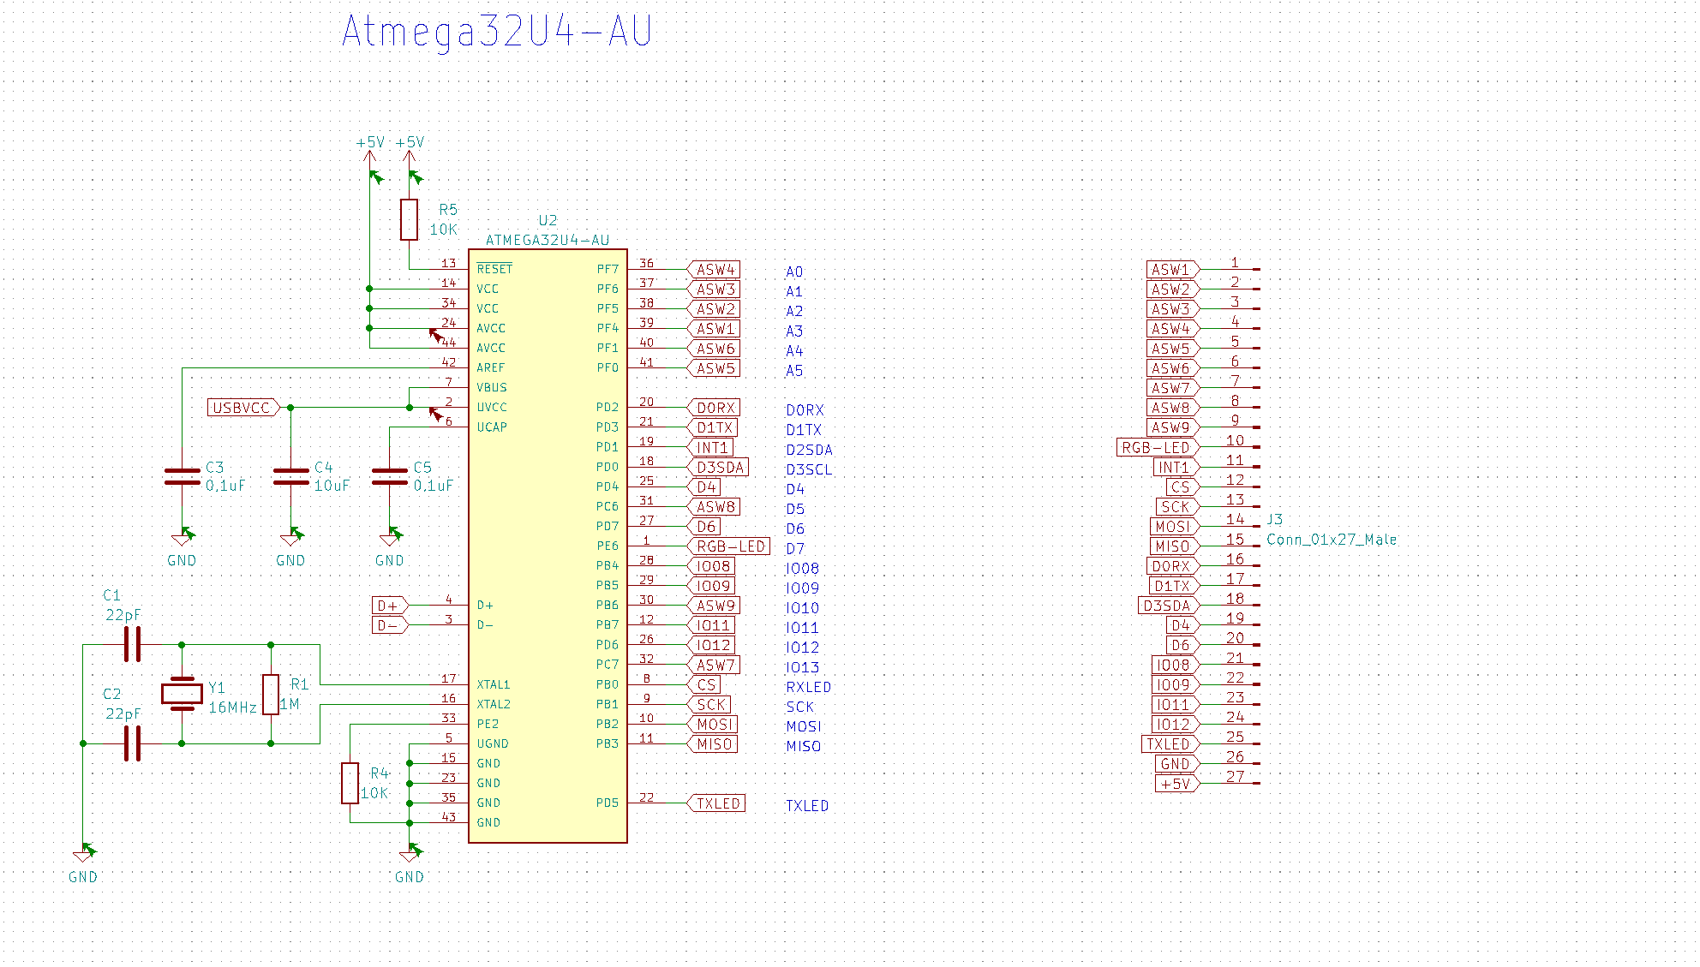Image resolution: width=1700 pixels, height=967 pixels.
Task: Click the R5 10K resistor symbol
Action: (x=409, y=219)
